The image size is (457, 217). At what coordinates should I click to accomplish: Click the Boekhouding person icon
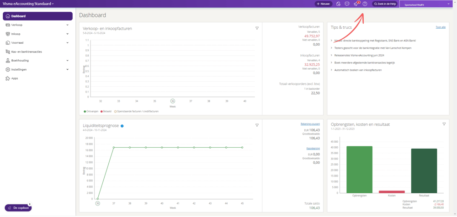click(8, 61)
